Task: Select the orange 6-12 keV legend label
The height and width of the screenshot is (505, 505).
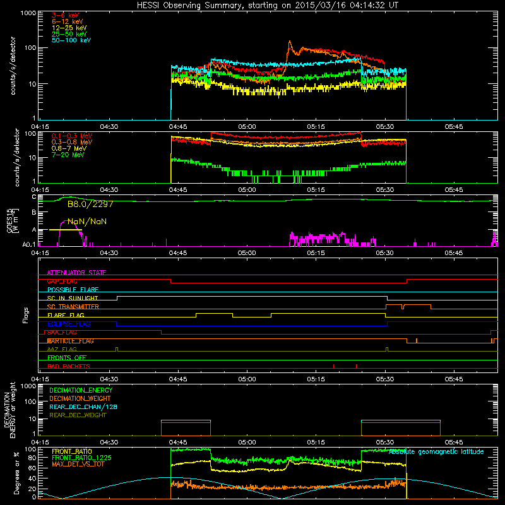Action: (x=68, y=21)
